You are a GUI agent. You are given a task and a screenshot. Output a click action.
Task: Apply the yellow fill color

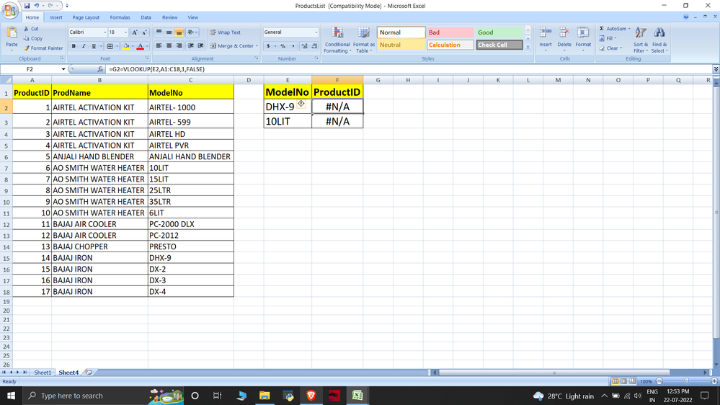[126, 46]
